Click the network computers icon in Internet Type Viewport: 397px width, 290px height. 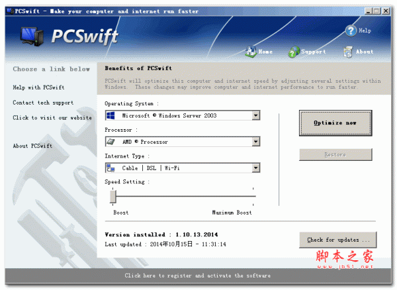pos(110,168)
